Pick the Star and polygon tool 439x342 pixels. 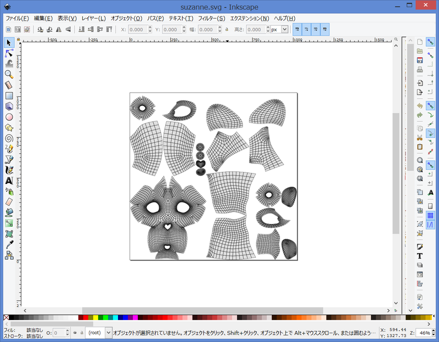pyautogui.click(x=9, y=128)
